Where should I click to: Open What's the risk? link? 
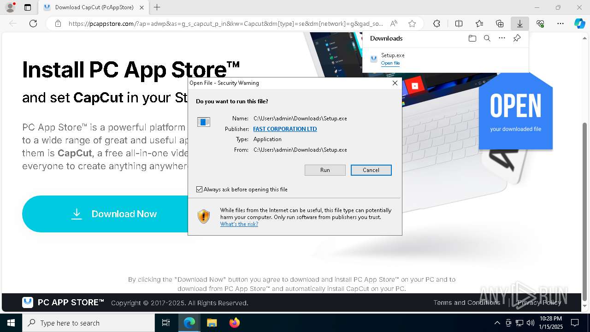pyautogui.click(x=239, y=224)
